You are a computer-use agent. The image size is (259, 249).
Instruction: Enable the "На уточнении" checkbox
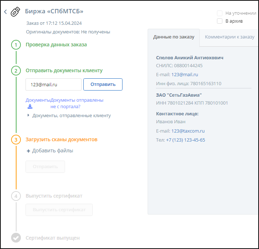[220, 13]
